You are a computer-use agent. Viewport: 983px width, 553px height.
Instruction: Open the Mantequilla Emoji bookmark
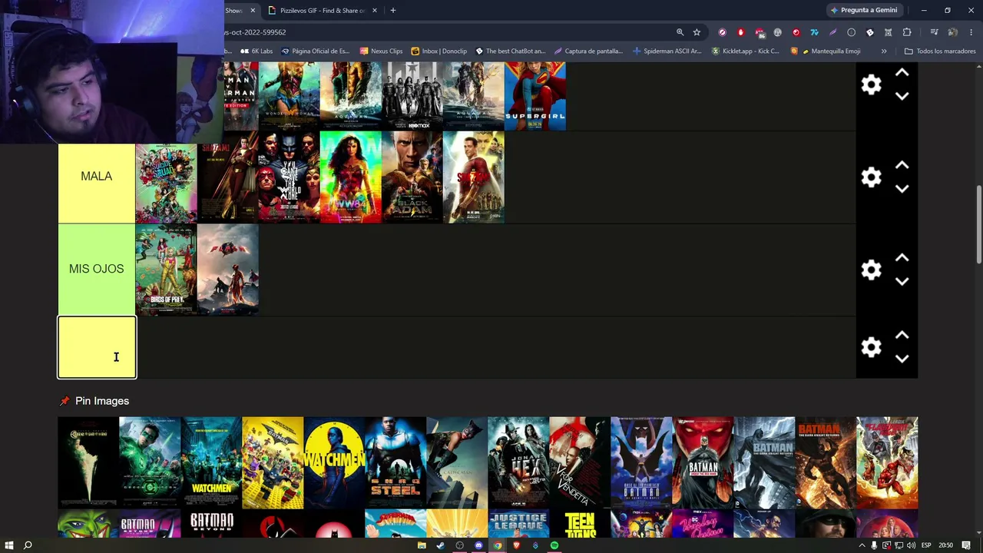click(826, 51)
